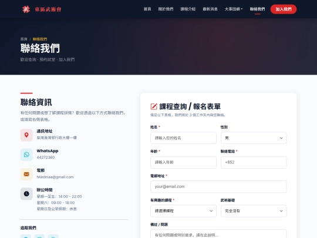
Task: Focus the 聯絡電話 +852 phone field
Action: pos(254,162)
